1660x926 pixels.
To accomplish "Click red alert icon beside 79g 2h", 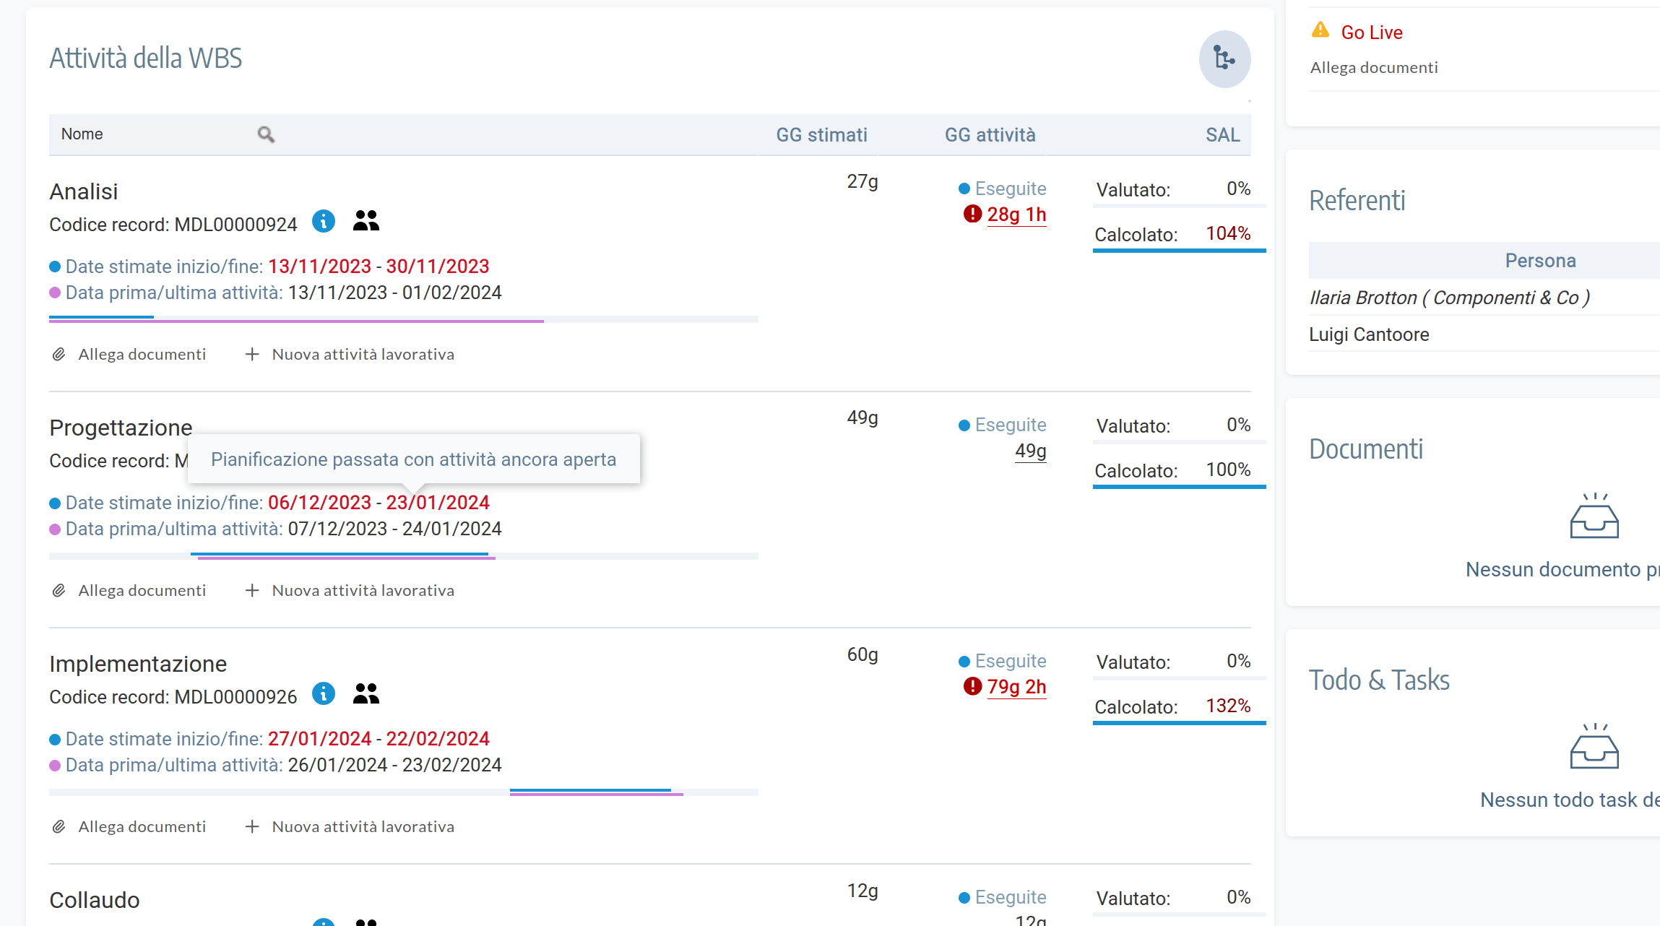I will click(972, 686).
